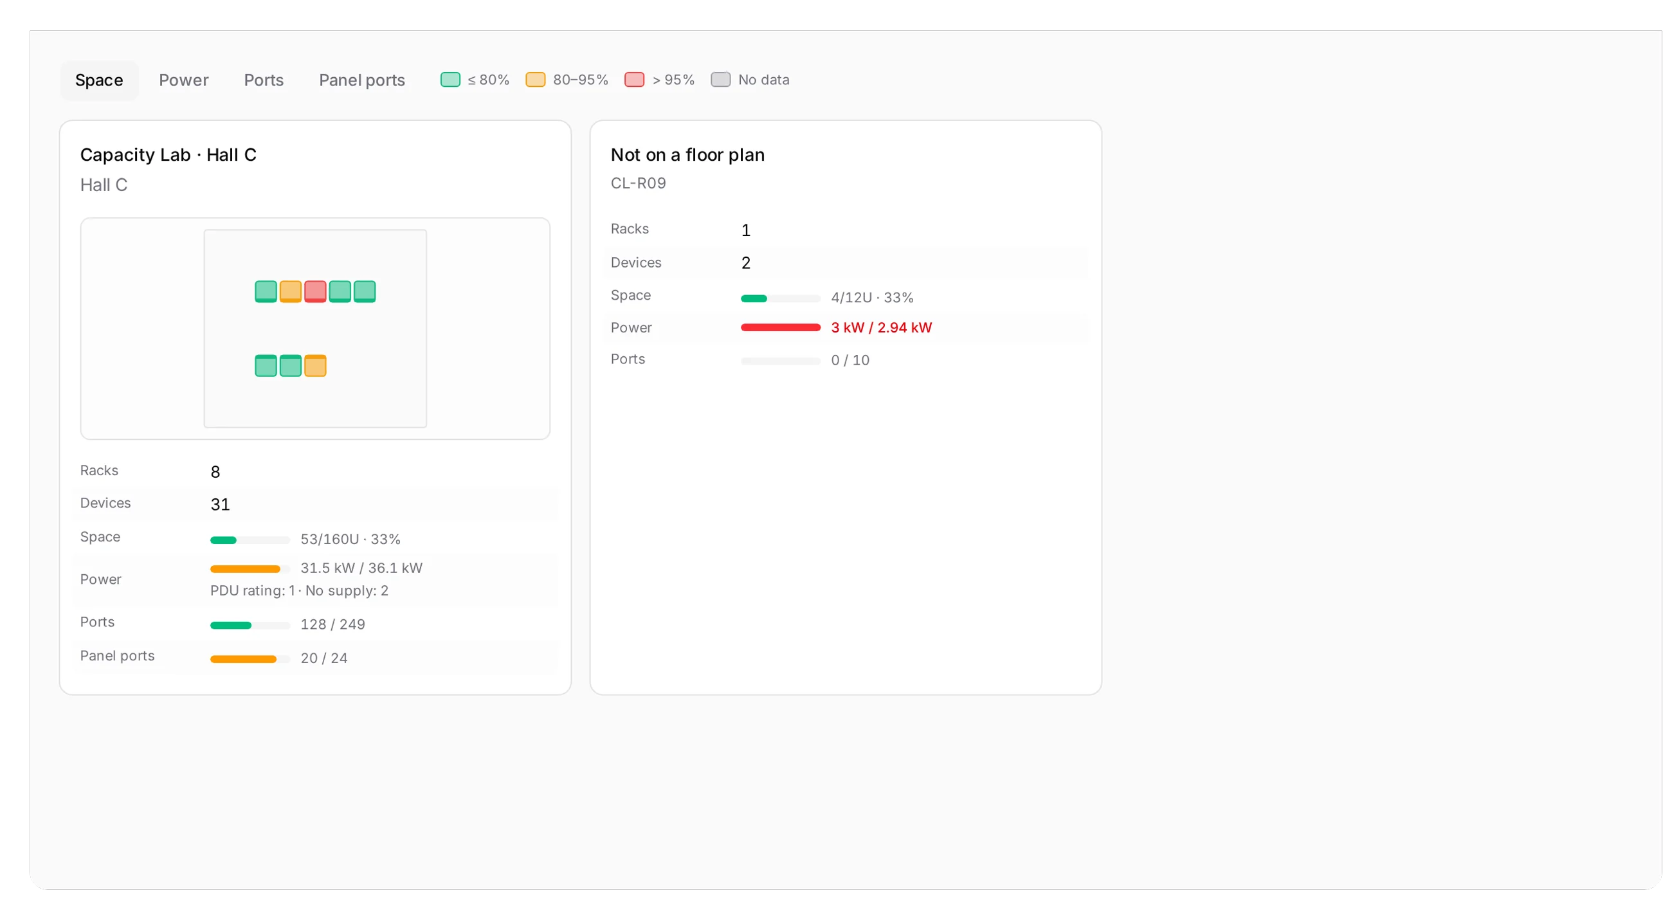Click the 20 / 24 panel ports value
Screen dimensions: 1672x899
(x=323, y=658)
